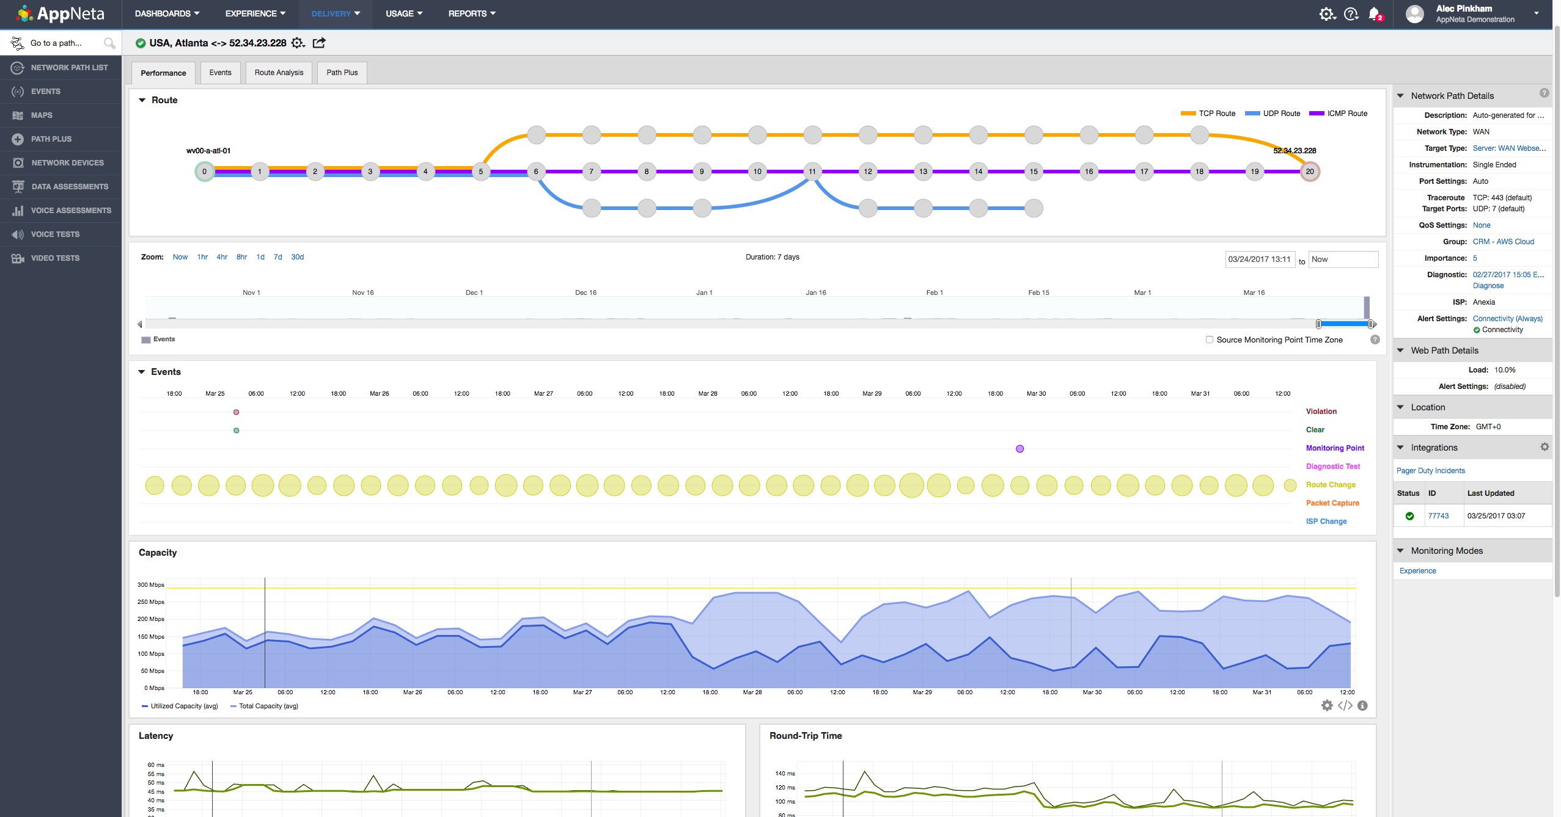
Task: Toggle Total Capacity (avg) legend series
Action: [x=268, y=706]
